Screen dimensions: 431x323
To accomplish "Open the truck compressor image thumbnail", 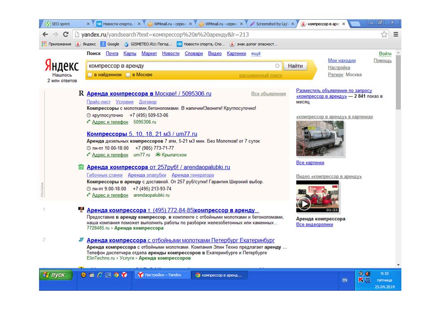I will (320, 139).
